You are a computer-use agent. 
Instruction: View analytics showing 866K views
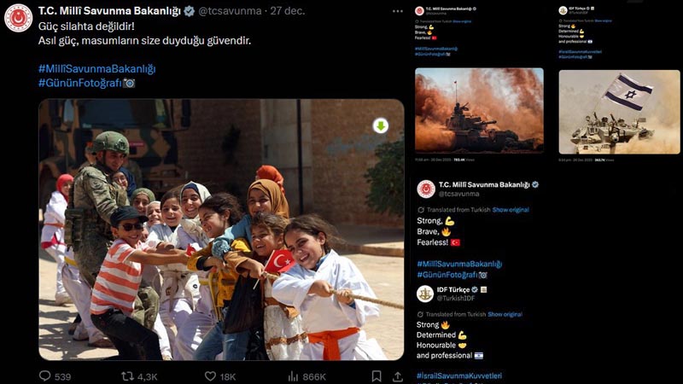(293, 375)
